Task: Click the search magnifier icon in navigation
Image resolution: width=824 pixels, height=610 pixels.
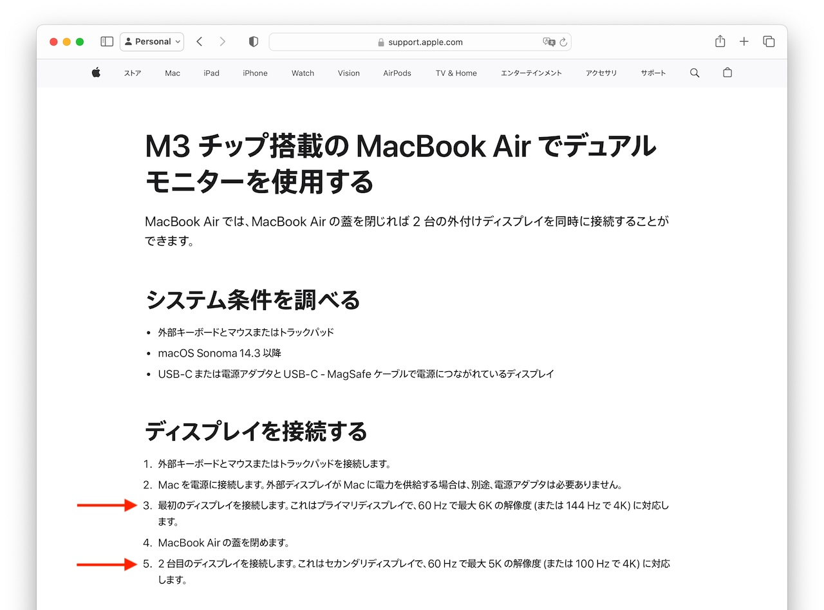Action: point(695,73)
